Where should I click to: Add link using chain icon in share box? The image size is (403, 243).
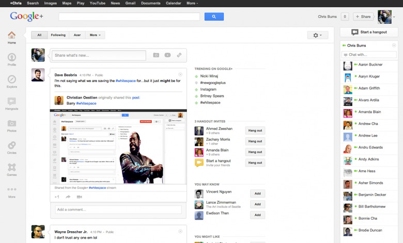pos(179,55)
